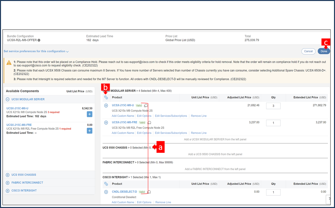
Task: Expand the CISCO INTERSIGHT component group
Action: pos(7,191)
